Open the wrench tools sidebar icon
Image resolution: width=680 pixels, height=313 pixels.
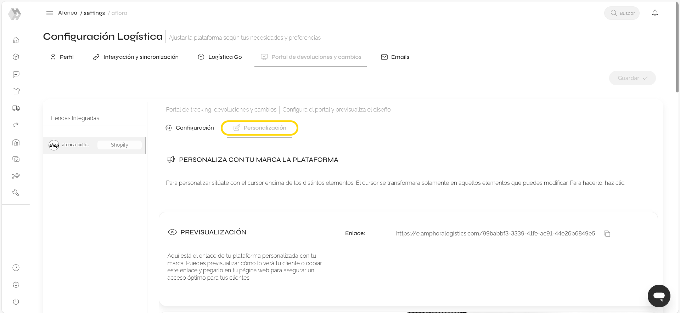click(16, 193)
